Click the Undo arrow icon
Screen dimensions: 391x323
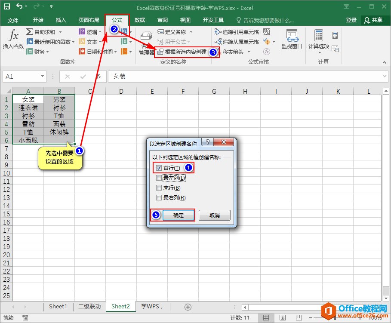[x=19, y=6]
